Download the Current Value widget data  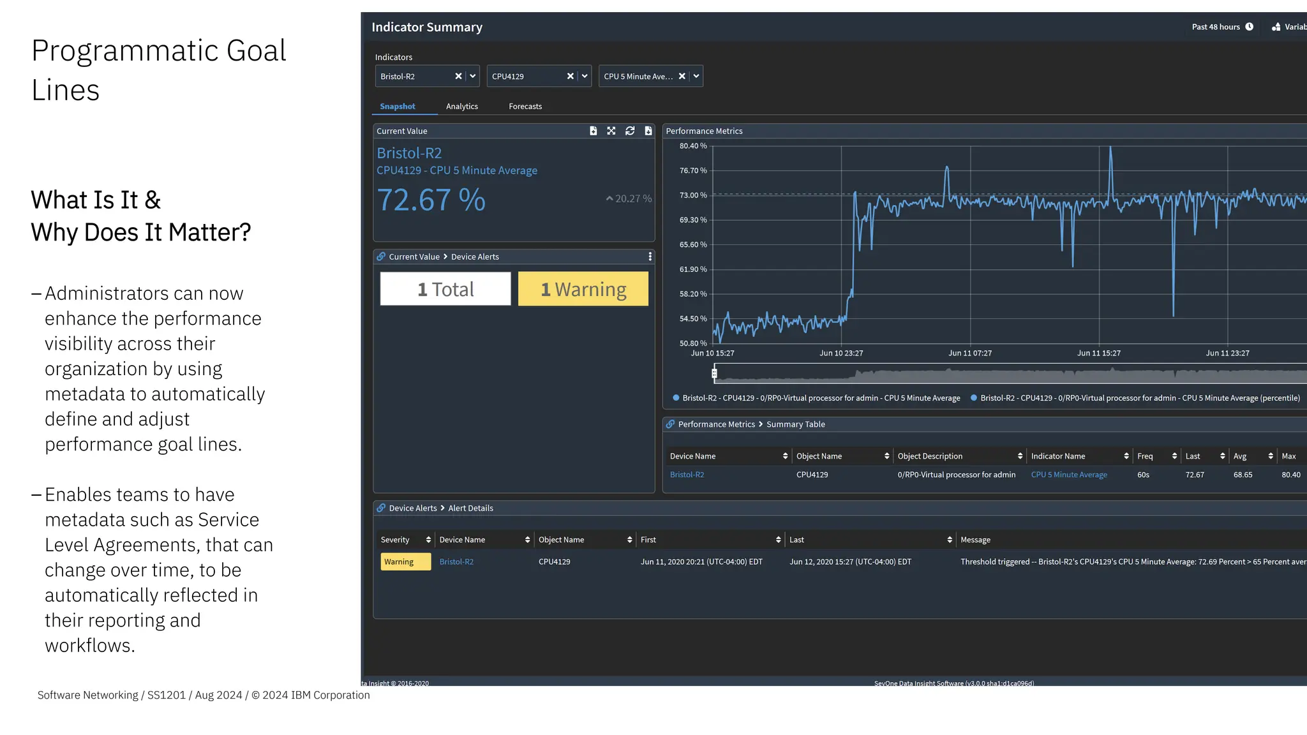[x=648, y=131]
